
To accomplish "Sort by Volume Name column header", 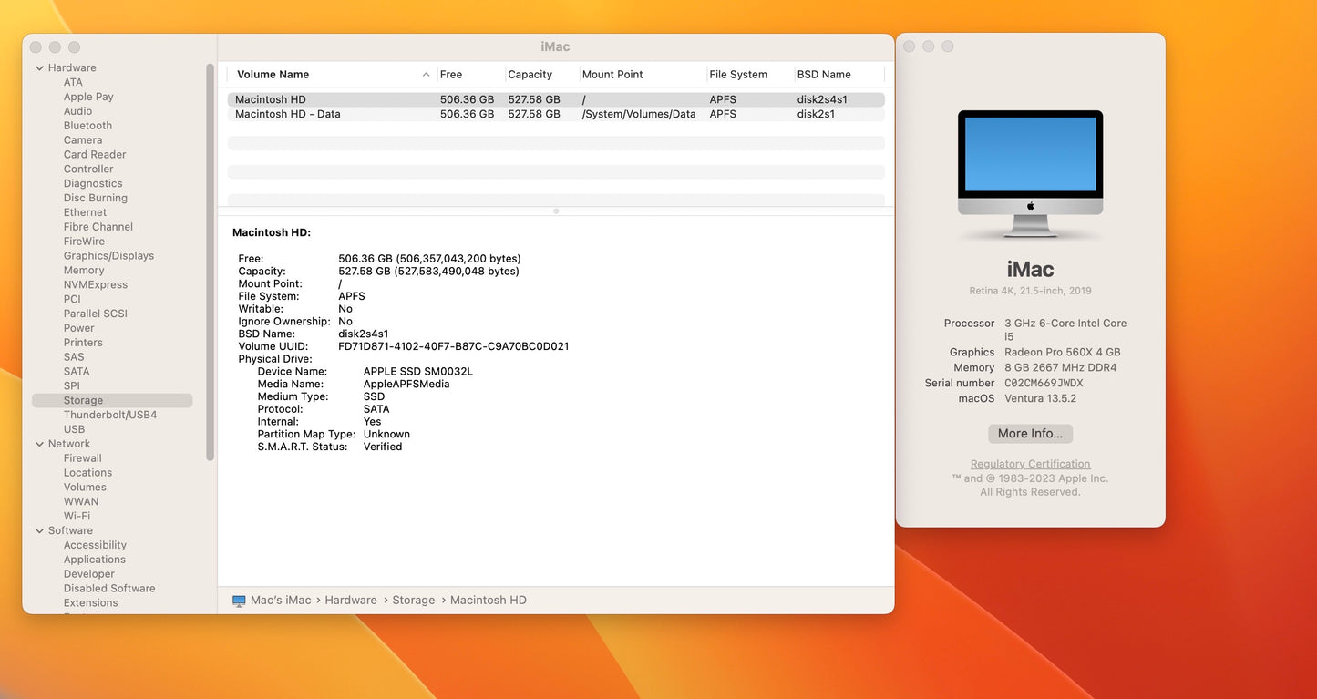I will tap(273, 75).
